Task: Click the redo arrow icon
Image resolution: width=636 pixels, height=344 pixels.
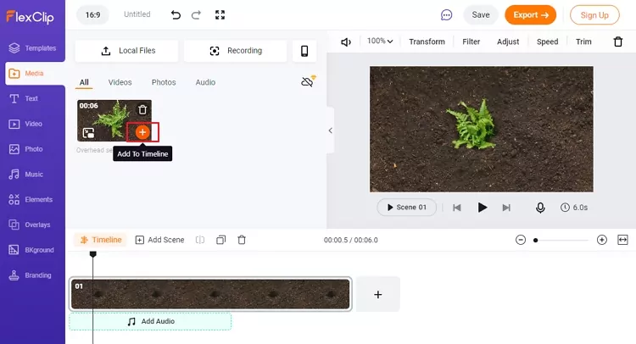Action: point(196,15)
